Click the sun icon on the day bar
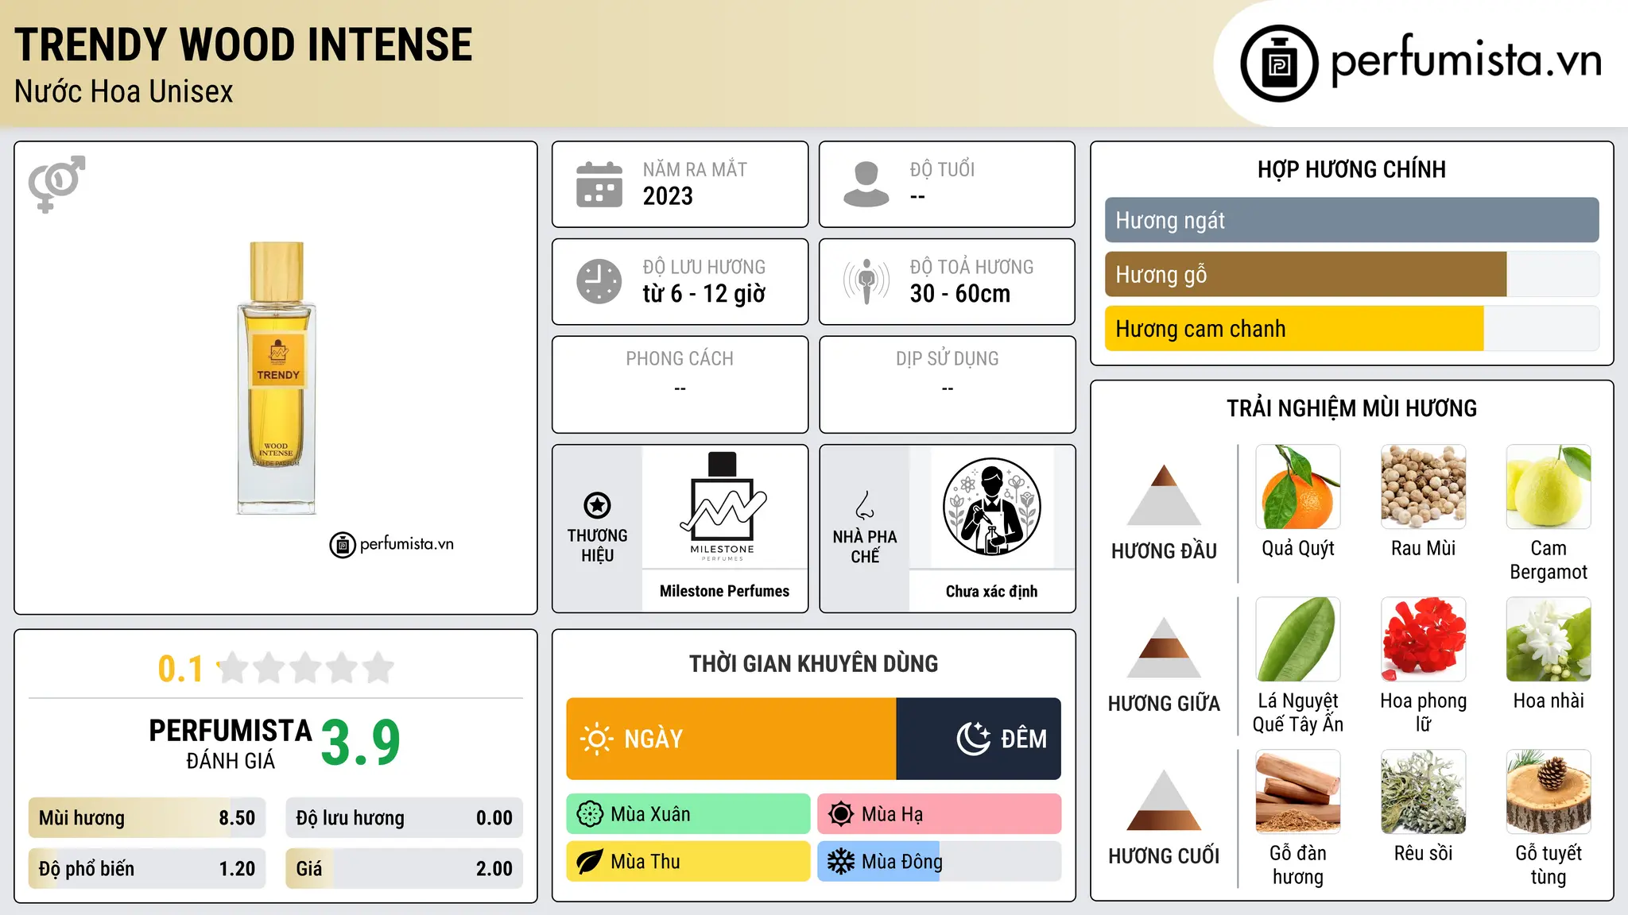 point(596,739)
